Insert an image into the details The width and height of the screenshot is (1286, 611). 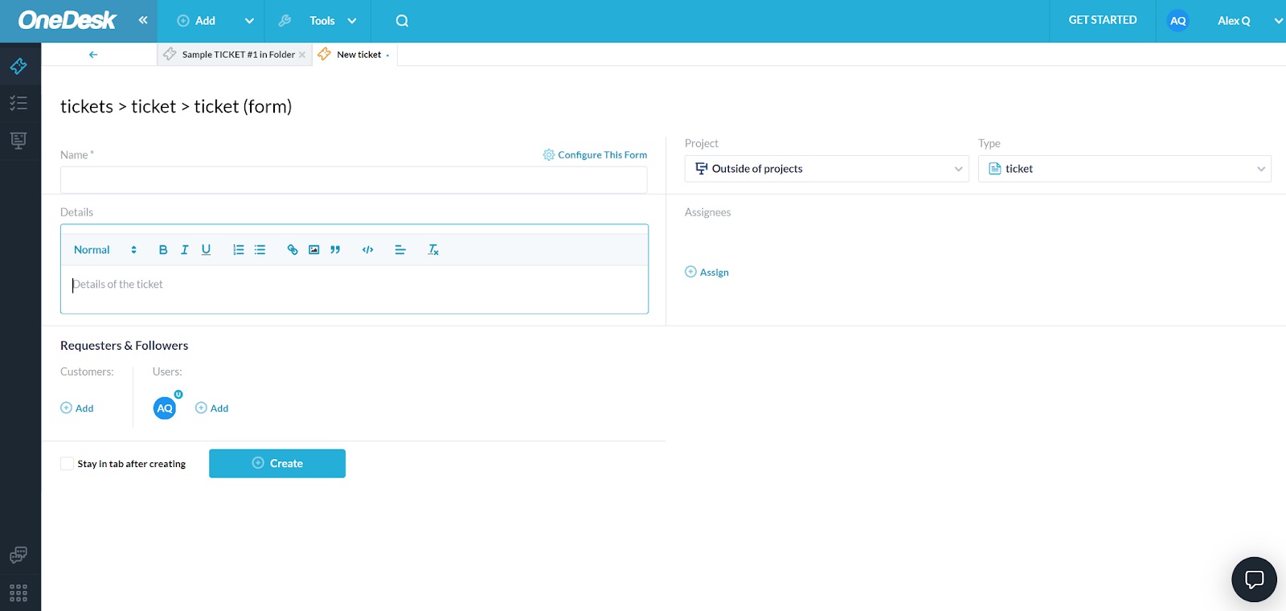pyautogui.click(x=314, y=250)
